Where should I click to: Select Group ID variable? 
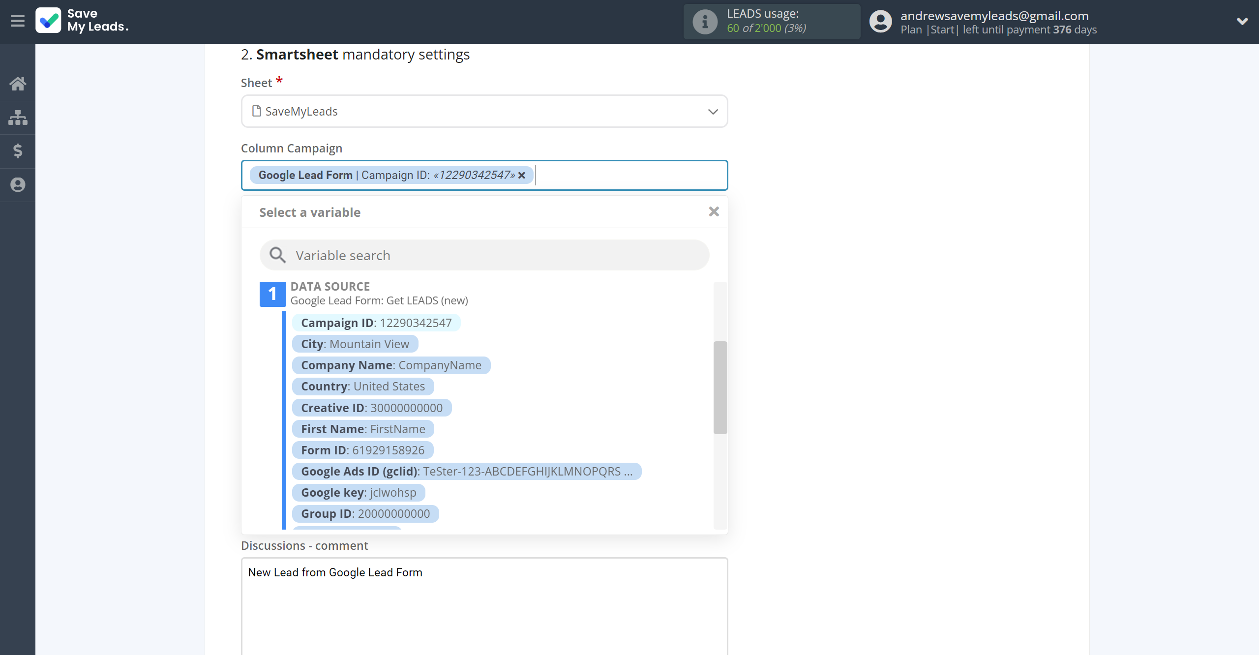(365, 514)
